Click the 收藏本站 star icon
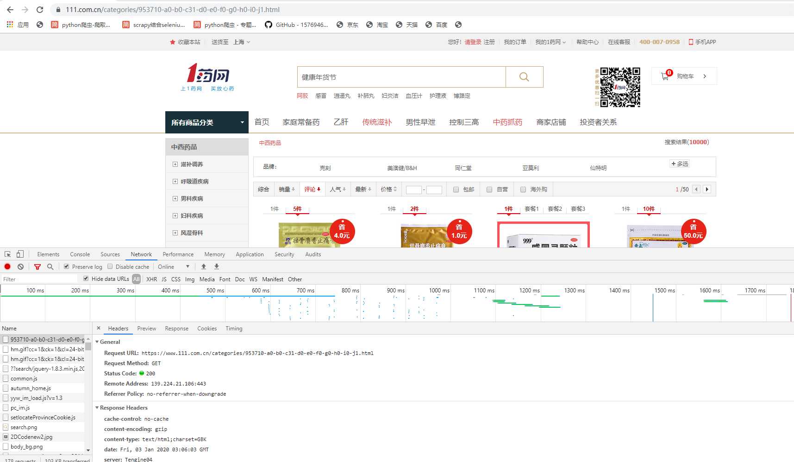The height and width of the screenshot is (462, 794). coord(173,42)
